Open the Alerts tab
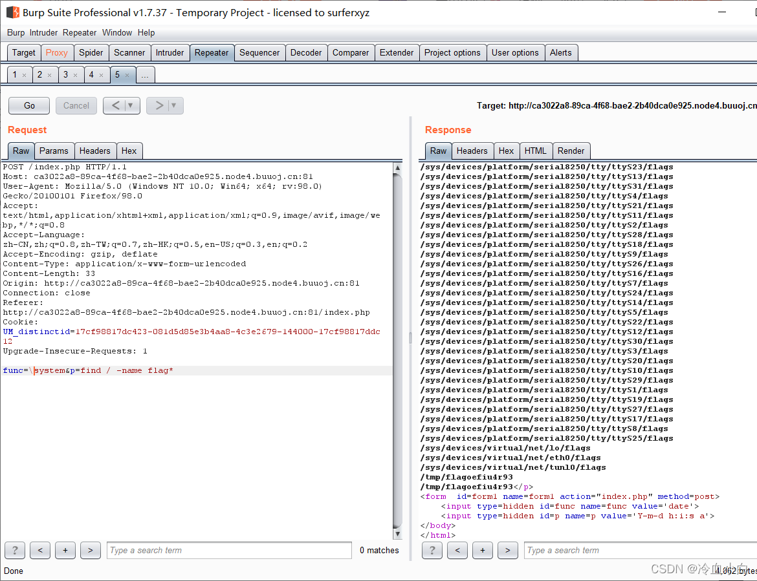757x581 pixels. point(560,52)
